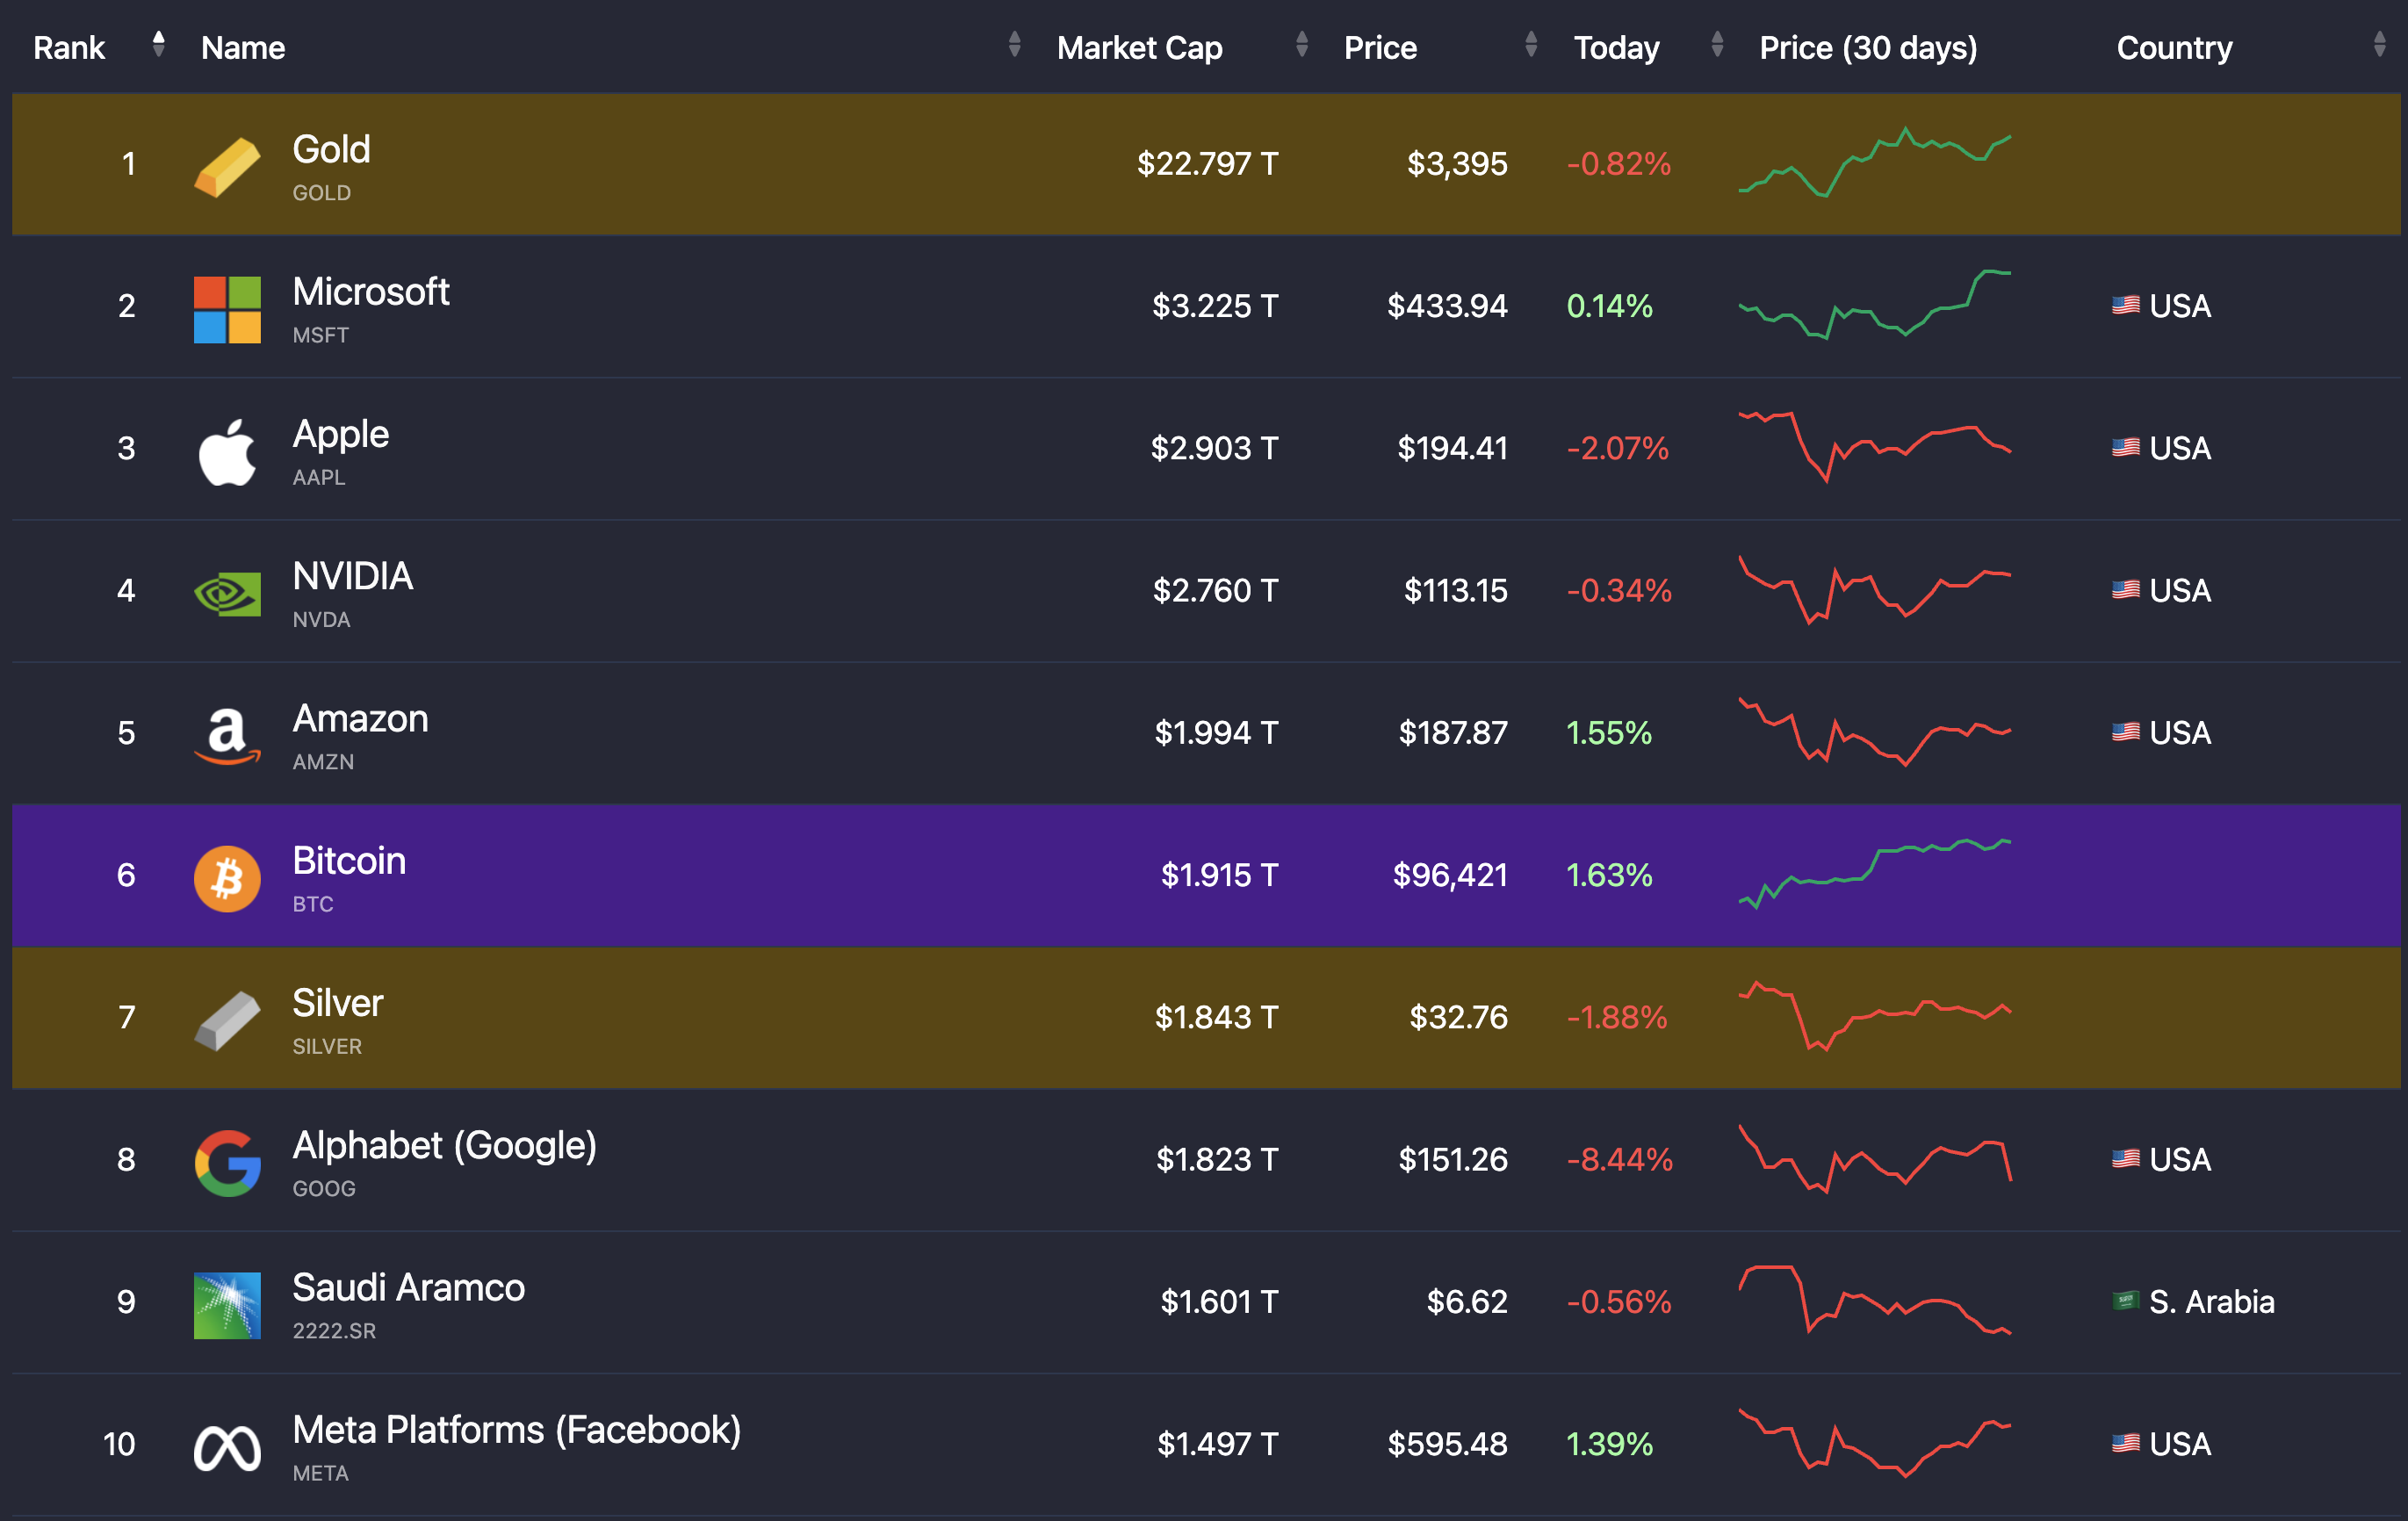2408x1521 pixels.
Task: Sort by Market Cap using its arrows
Action: [x=1302, y=45]
